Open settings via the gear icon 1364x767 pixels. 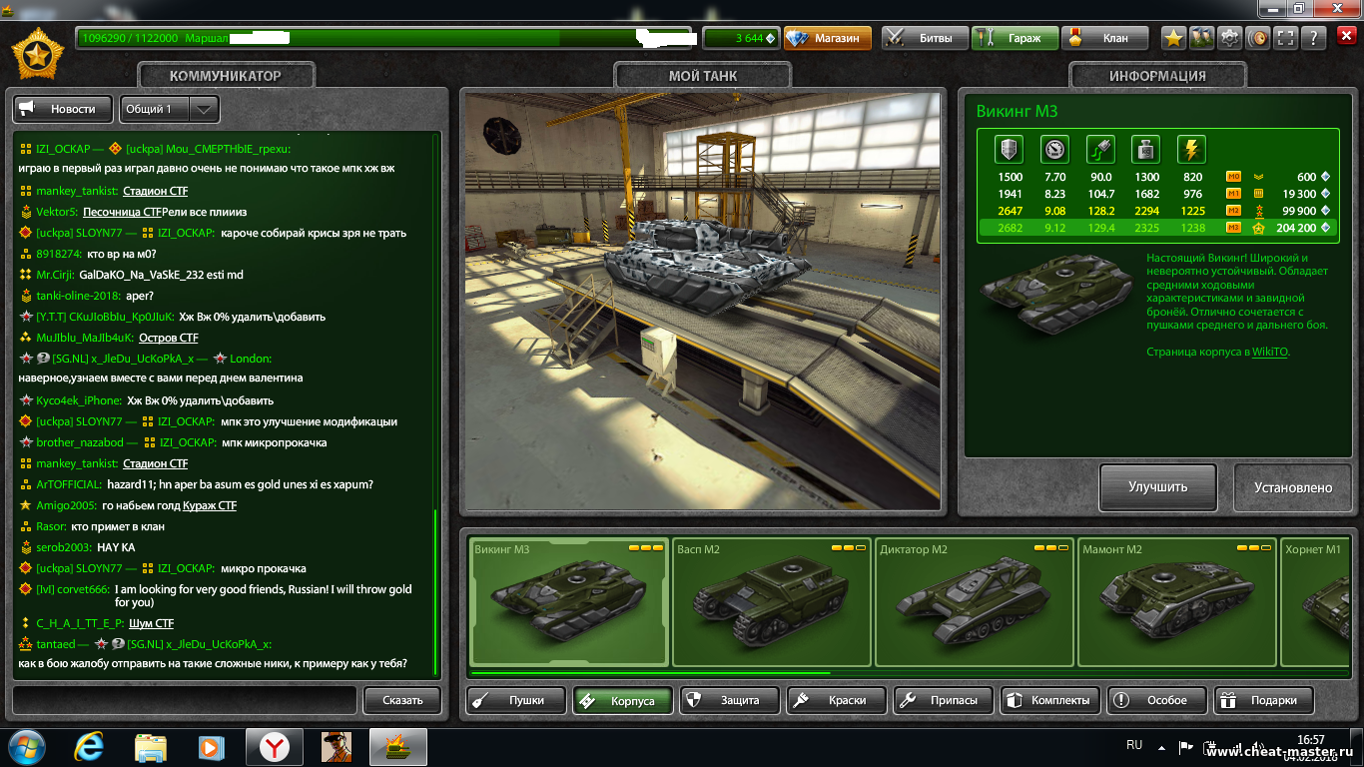click(1230, 38)
